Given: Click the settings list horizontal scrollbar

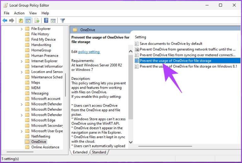Looking at the screenshot, I should click(165, 146).
